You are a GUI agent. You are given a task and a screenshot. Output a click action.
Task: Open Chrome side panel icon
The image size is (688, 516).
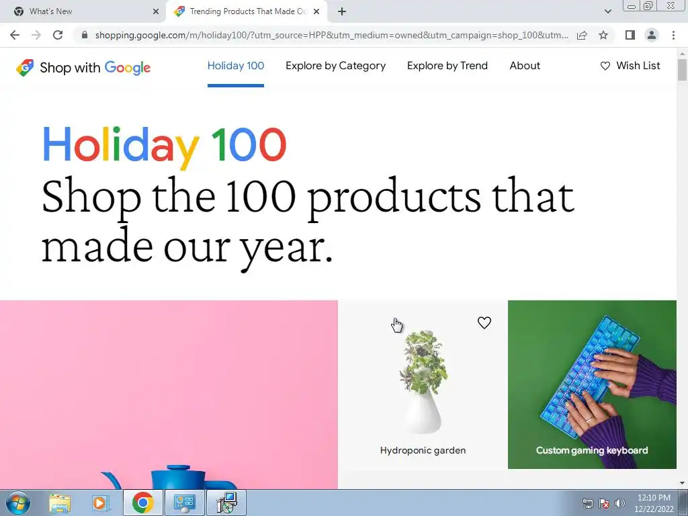pyautogui.click(x=630, y=35)
